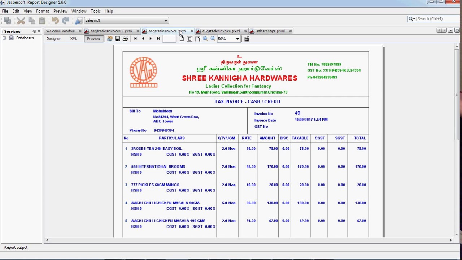Screen dimensions: 462x260
Task: Expand the Databases tree node
Action: 4,38
